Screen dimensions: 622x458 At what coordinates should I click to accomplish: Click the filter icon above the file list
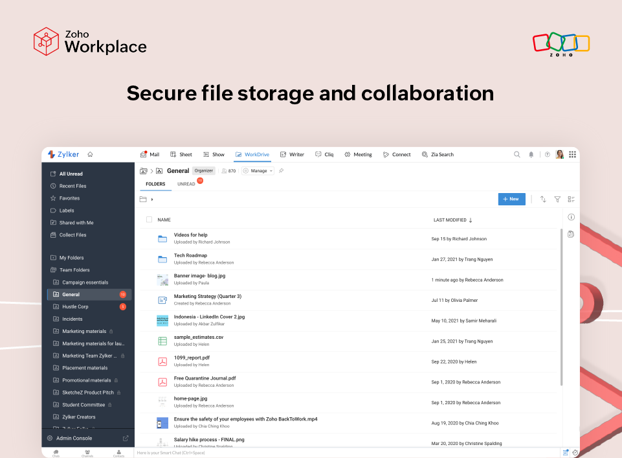pos(557,199)
